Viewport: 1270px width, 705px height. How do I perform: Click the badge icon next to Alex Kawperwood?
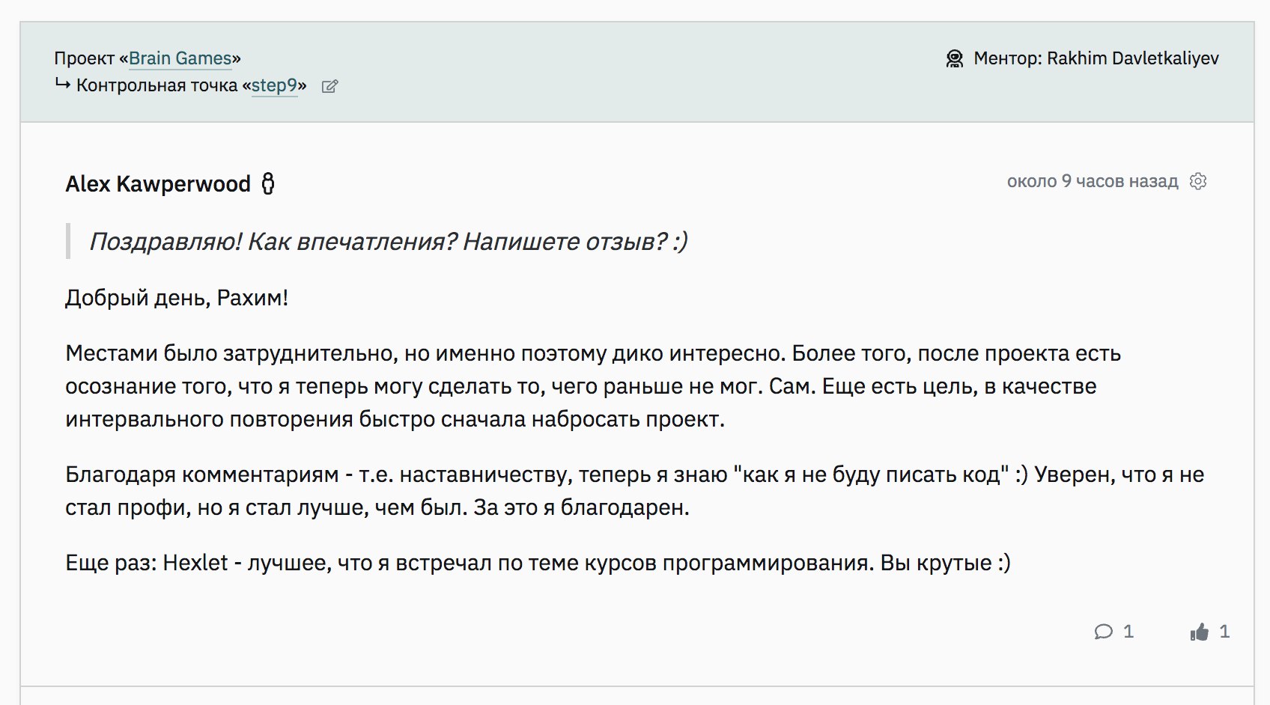click(x=268, y=184)
